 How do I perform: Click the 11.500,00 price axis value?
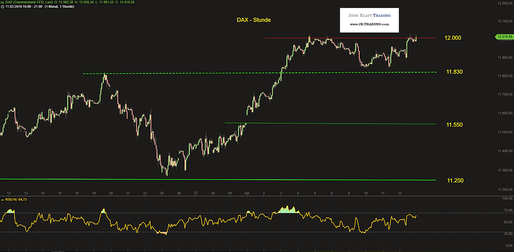[505, 133]
